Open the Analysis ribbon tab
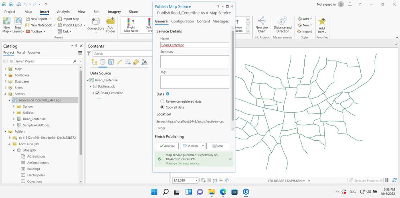 point(63,12)
